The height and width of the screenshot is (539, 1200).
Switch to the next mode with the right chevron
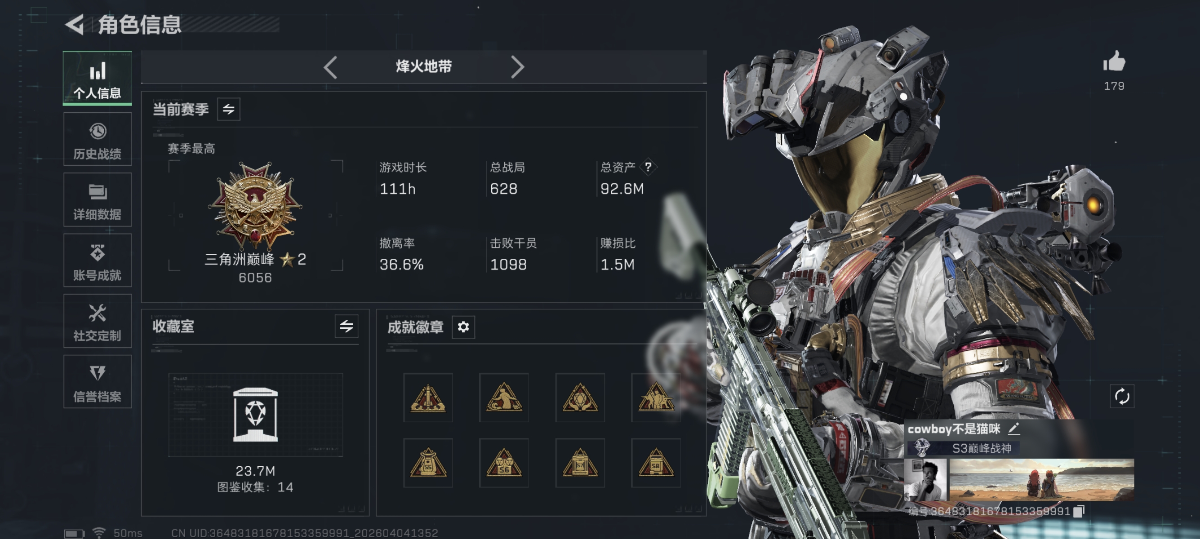point(518,67)
